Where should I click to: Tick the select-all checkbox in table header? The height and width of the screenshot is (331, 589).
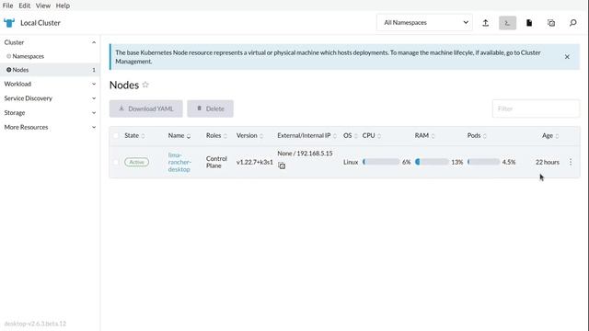pos(116,135)
